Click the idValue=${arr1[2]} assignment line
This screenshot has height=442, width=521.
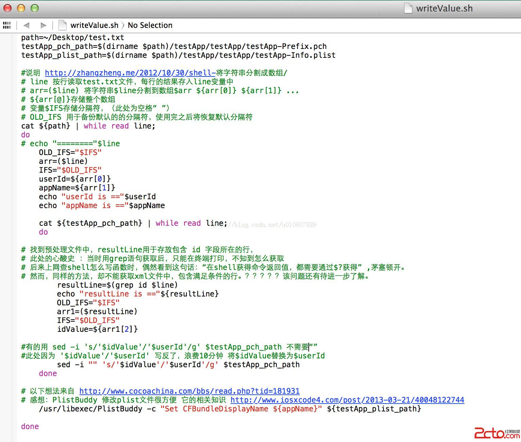(x=97, y=329)
